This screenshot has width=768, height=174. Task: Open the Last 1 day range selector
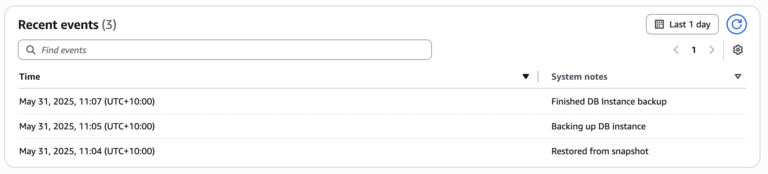pyautogui.click(x=682, y=24)
